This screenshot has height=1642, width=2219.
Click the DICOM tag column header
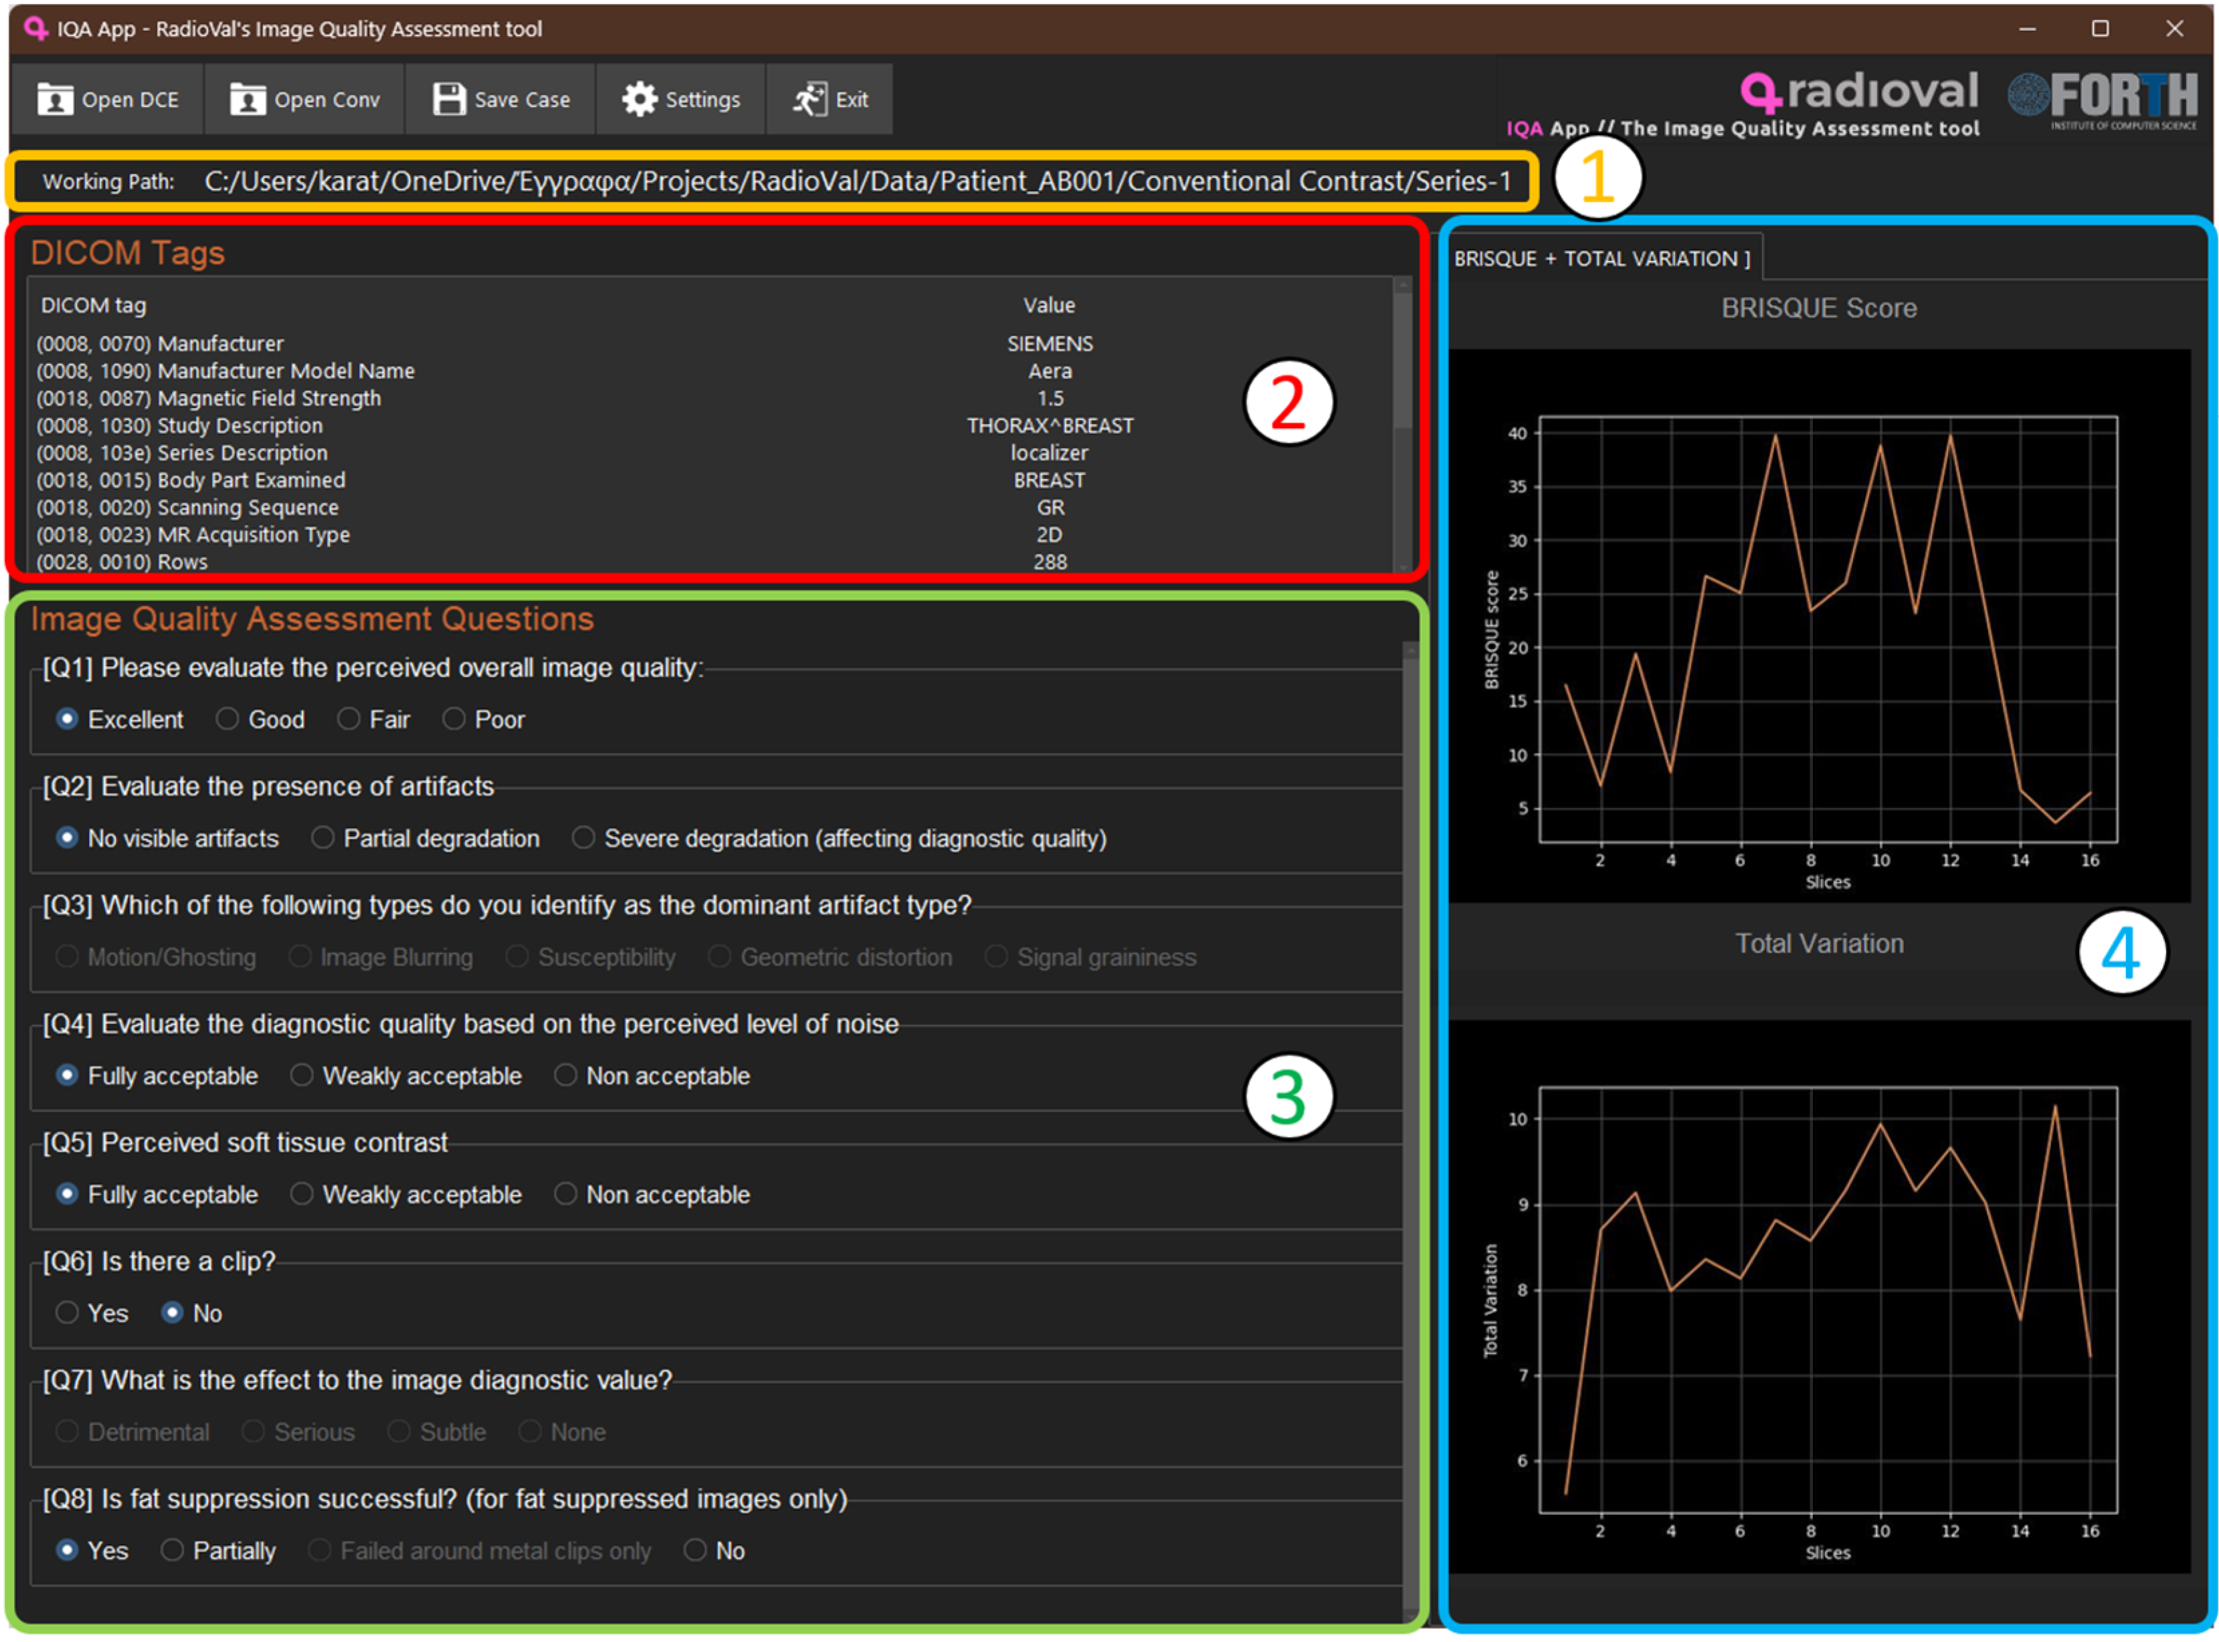click(x=94, y=305)
